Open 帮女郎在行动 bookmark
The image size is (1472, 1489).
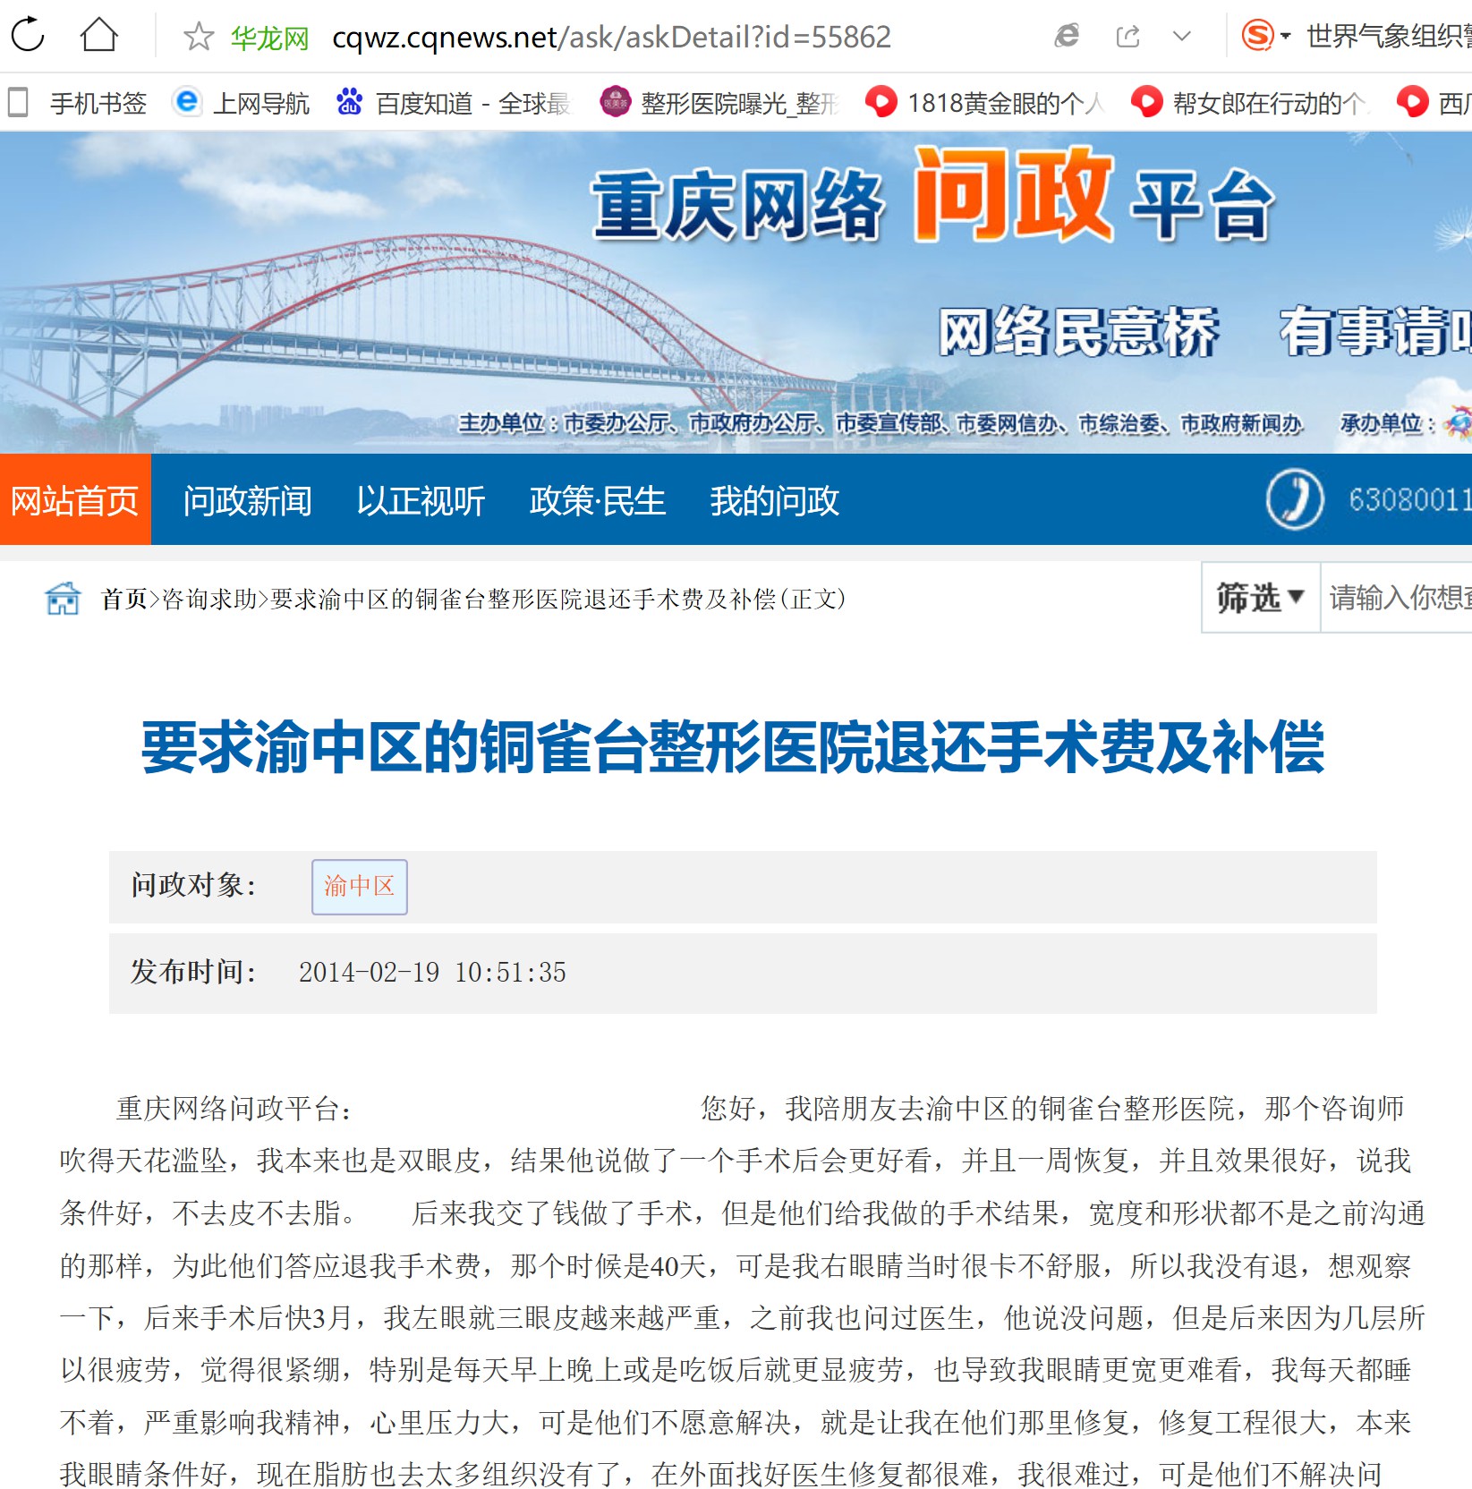pyautogui.click(x=1250, y=103)
